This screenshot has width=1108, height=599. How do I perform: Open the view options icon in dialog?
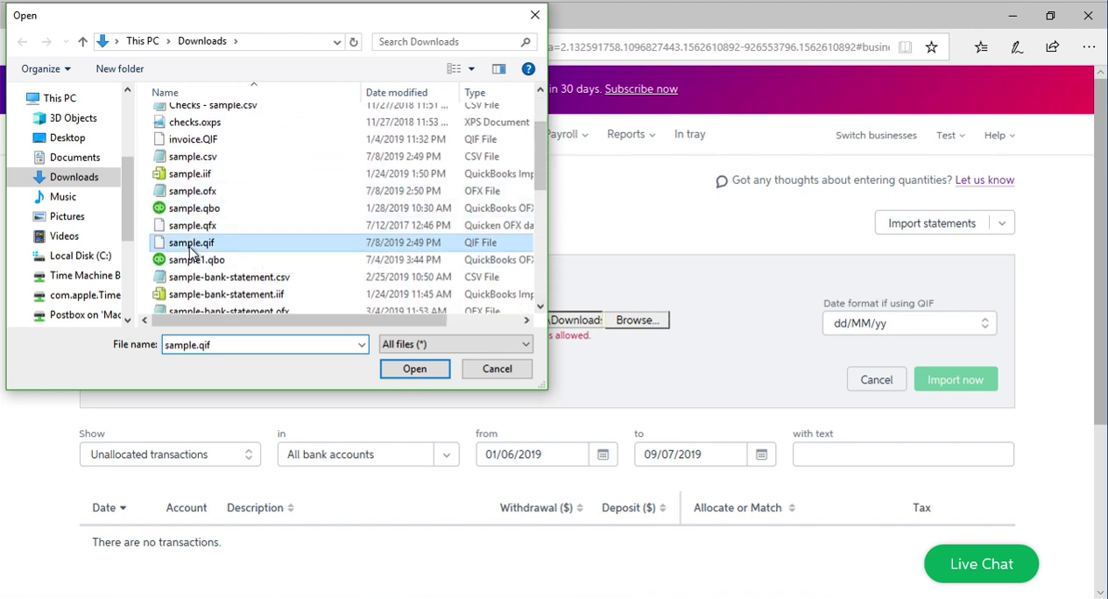pyautogui.click(x=454, y=69)
